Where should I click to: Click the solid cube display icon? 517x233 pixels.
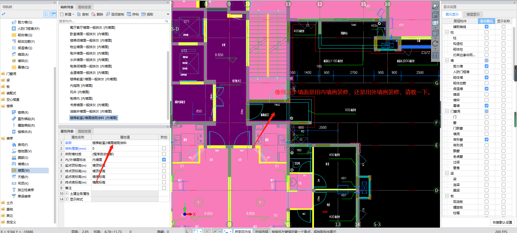coord(435,33)
